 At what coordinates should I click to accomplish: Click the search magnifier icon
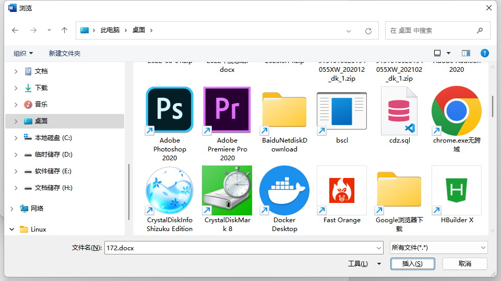click(x=480, y=31)
